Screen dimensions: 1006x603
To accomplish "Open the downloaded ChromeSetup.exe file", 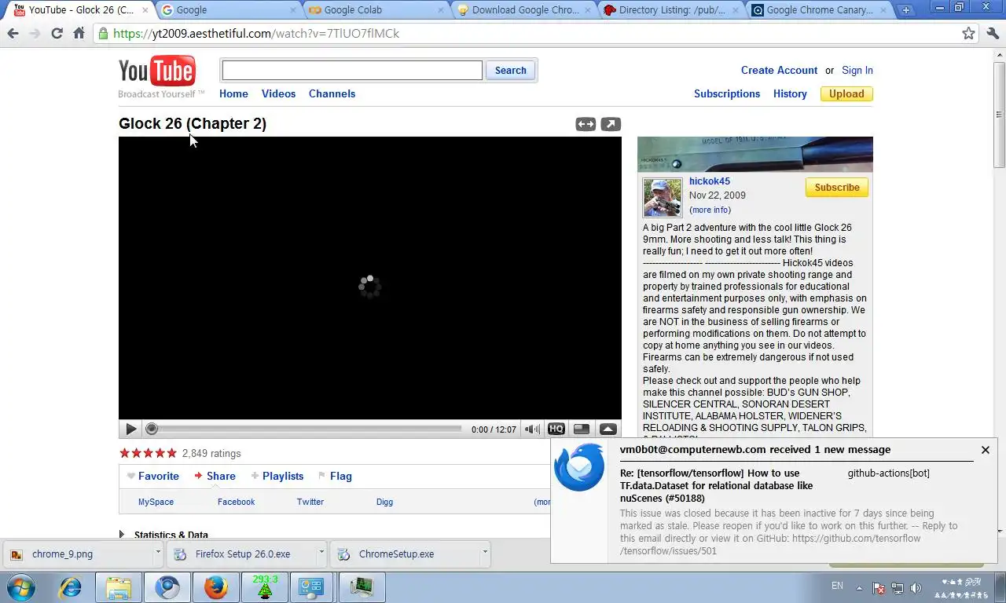I will point(396,554).
